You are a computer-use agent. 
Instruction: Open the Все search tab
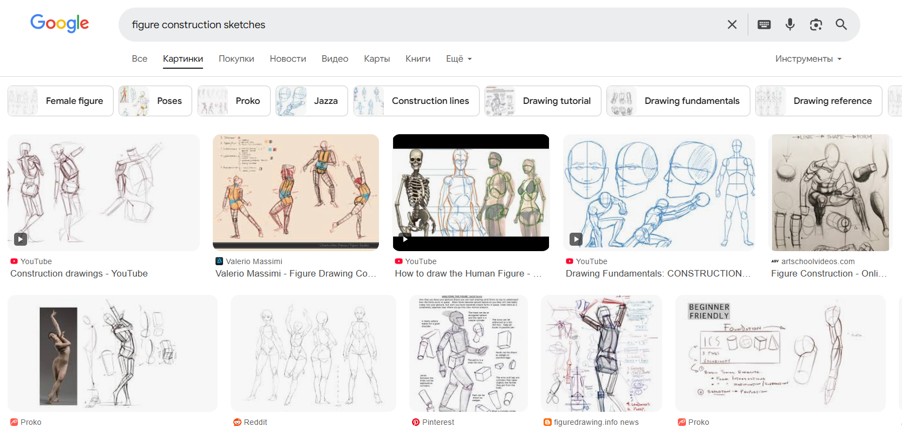click(140, 58)
